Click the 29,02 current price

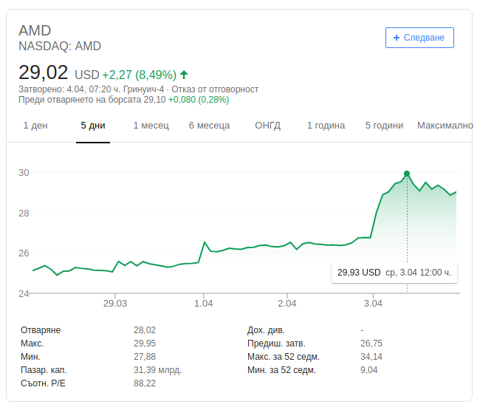(x=43, y=72)
